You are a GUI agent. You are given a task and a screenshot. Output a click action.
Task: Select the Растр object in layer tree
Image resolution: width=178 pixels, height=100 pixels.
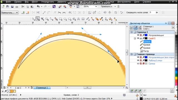point(146,51)
